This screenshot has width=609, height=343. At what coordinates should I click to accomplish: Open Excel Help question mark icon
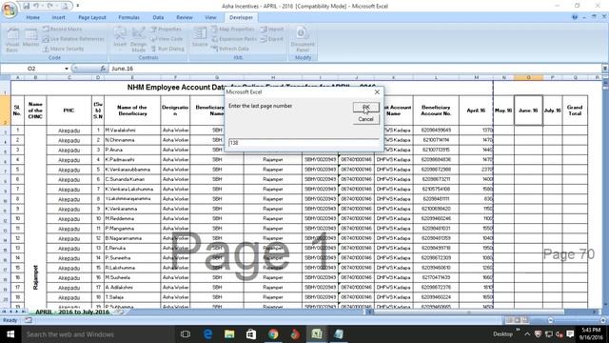pyautogui.click(x=575, y=17)
